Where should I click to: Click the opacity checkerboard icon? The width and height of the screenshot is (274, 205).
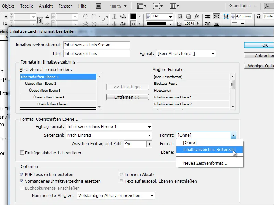coord(179,24)
